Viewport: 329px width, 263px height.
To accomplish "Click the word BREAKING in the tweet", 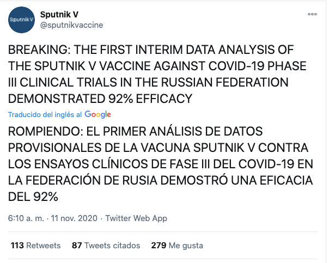I will (x=39, y=50).
